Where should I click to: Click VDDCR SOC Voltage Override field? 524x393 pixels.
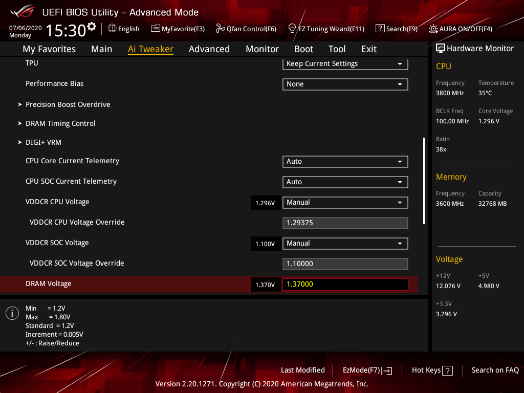pos(345,264)
